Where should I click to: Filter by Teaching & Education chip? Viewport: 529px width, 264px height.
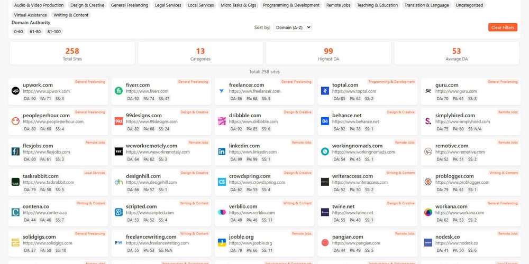point(378,5)
